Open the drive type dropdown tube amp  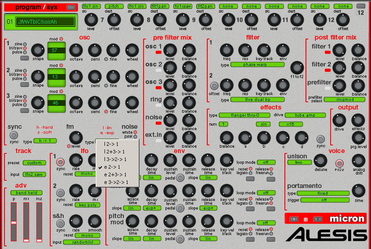click(305, 115)
